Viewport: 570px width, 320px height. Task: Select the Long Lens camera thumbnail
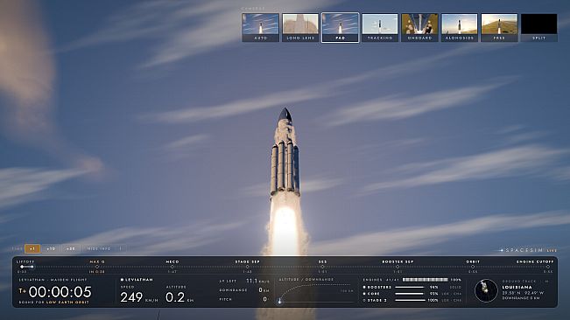tap(300, 27)
